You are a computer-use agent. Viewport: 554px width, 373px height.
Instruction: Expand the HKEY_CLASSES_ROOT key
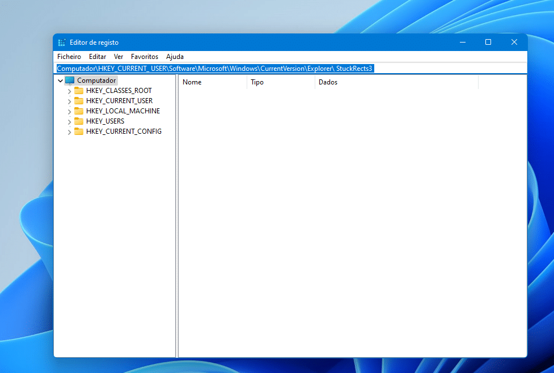pyautogui.click(x=69, y=91)
